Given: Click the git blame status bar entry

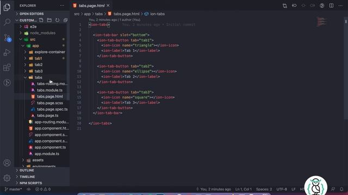Looking at the screenshot, I should click(214, 189).
